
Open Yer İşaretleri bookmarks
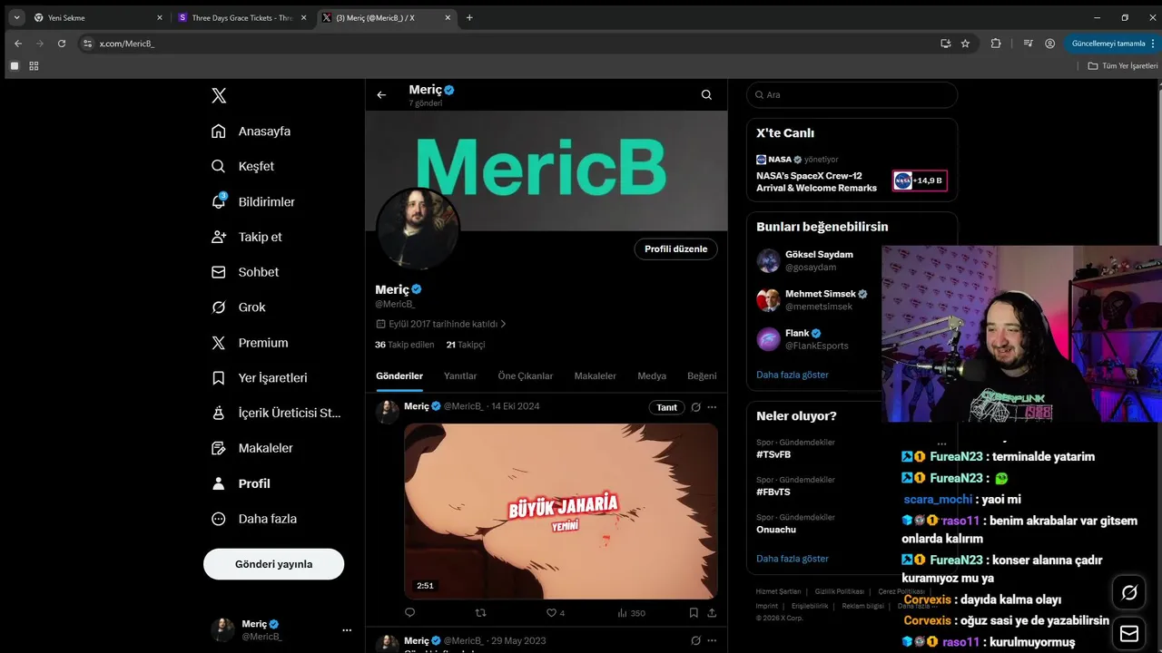point(260,377)
